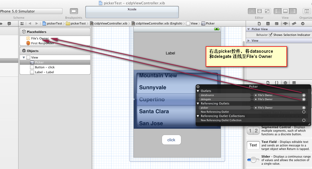Select the Object library tab

coord(285,82)
